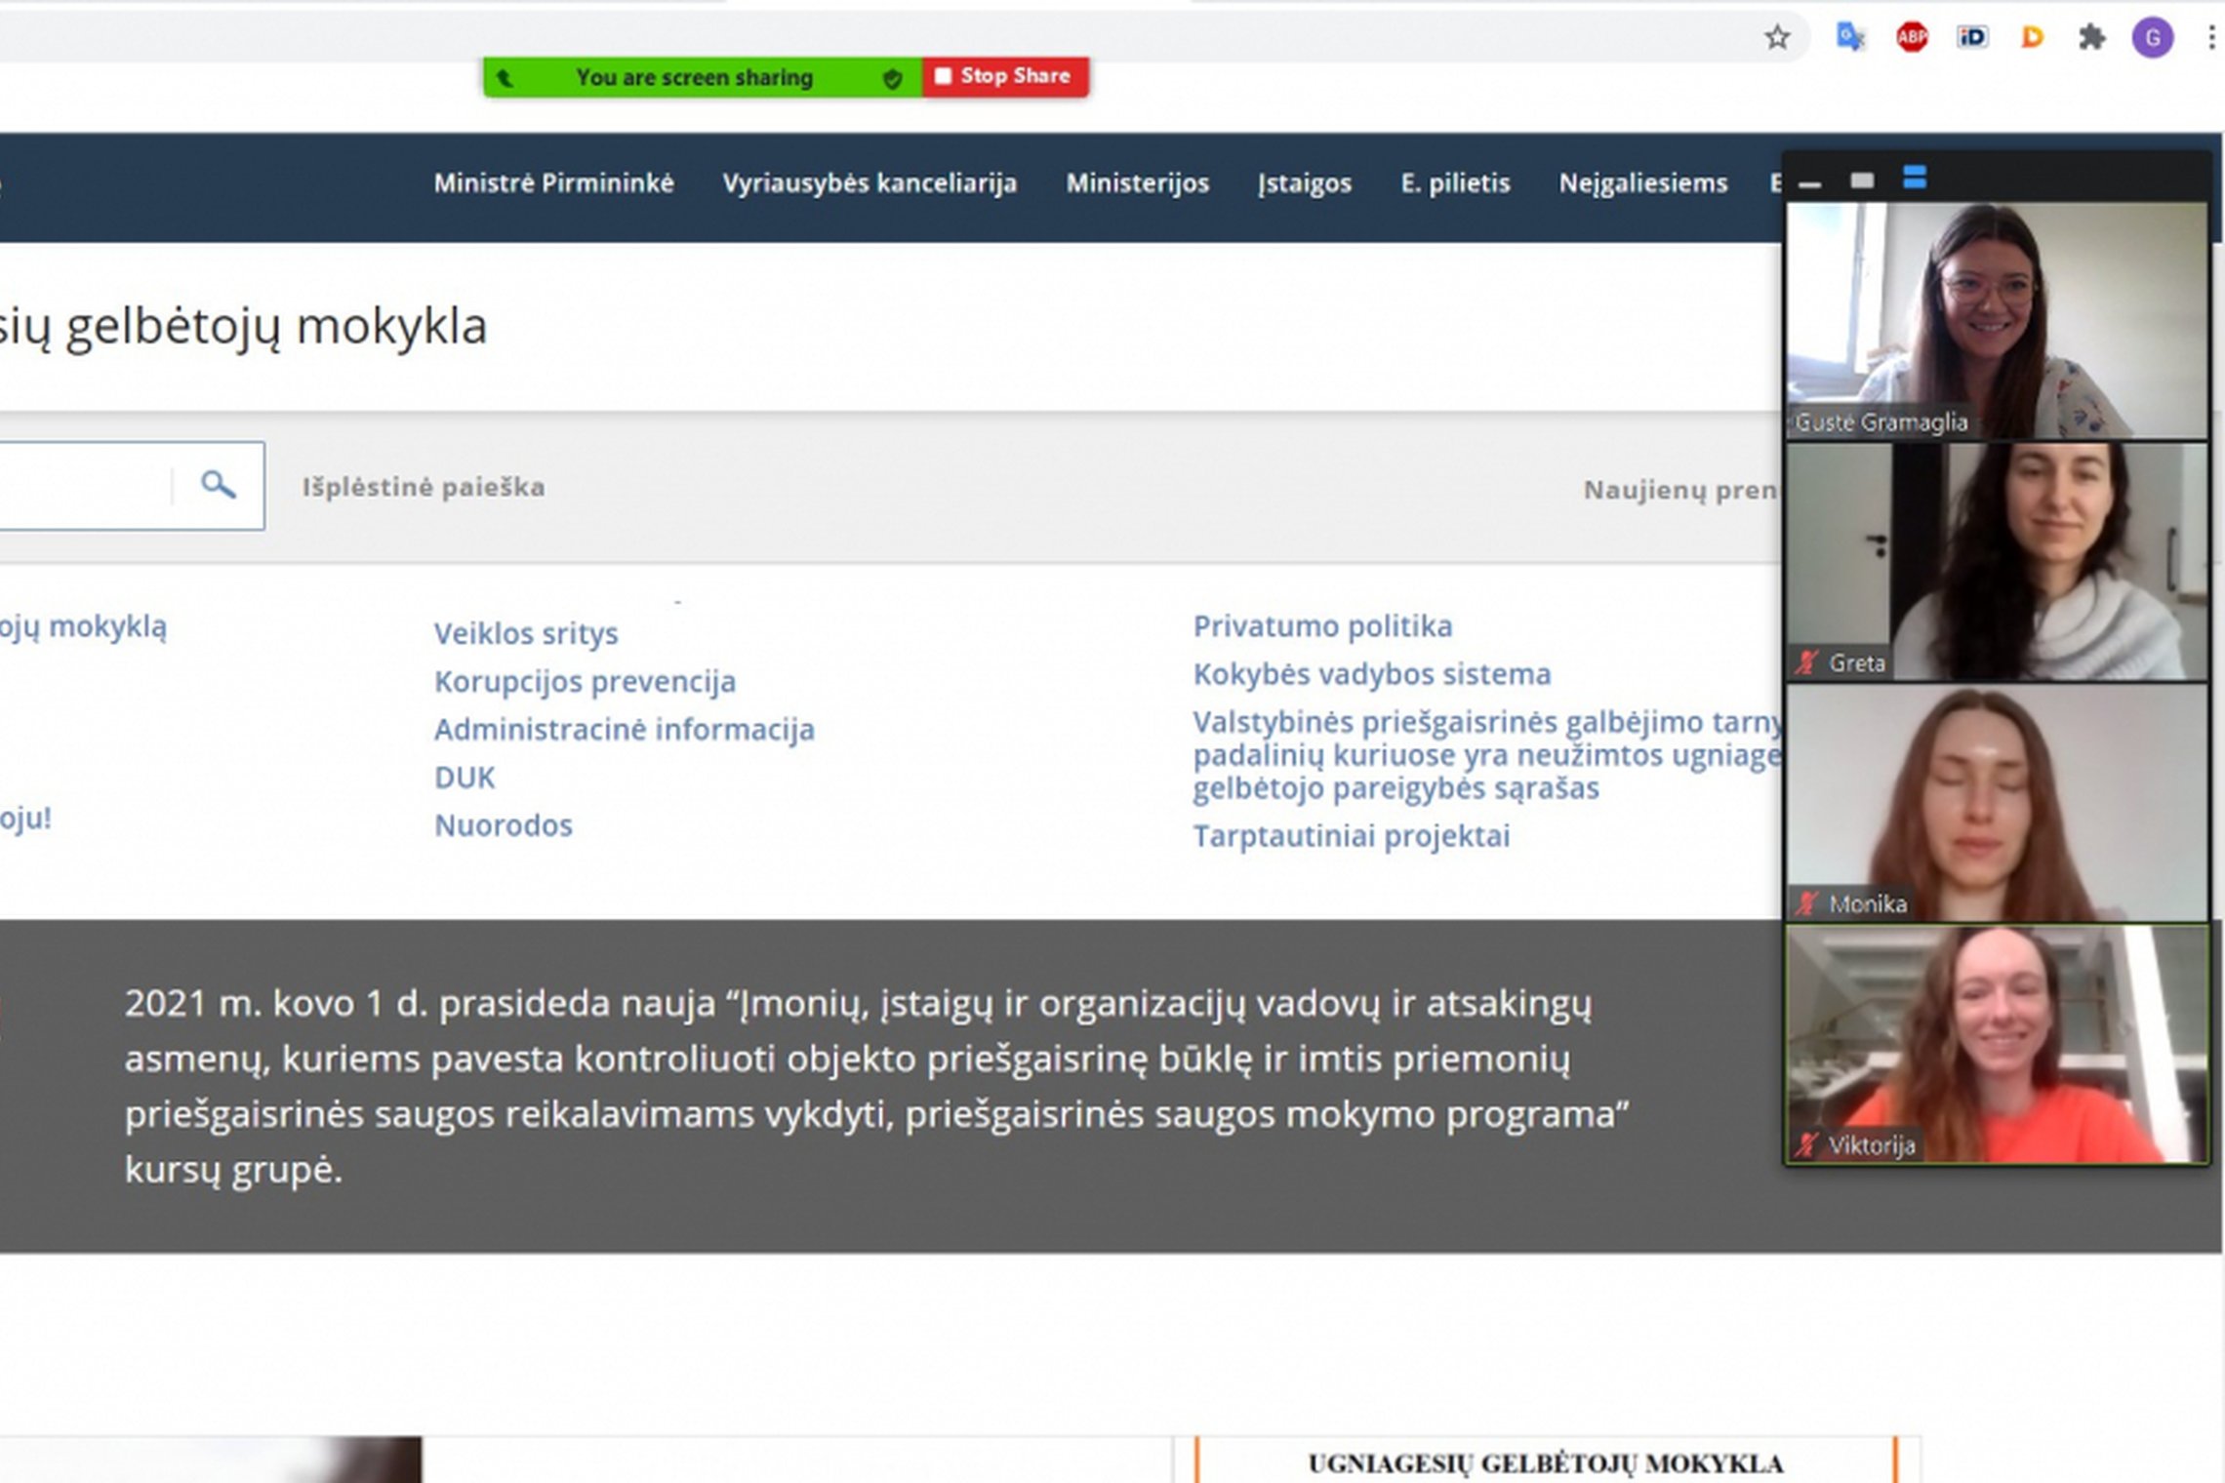Screen dimensions: 2225x1483
Task: Open the Valstybinės priešgaisrinės gelbėjimo tarnybos list link
Action: [1487, 755]
